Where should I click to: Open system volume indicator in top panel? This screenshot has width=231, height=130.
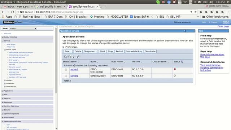(x=211, y=2)
